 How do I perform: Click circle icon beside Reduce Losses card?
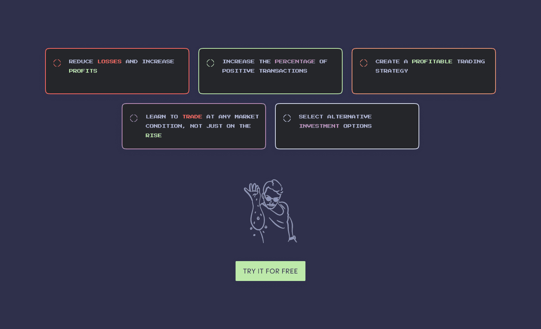point(57,63)
